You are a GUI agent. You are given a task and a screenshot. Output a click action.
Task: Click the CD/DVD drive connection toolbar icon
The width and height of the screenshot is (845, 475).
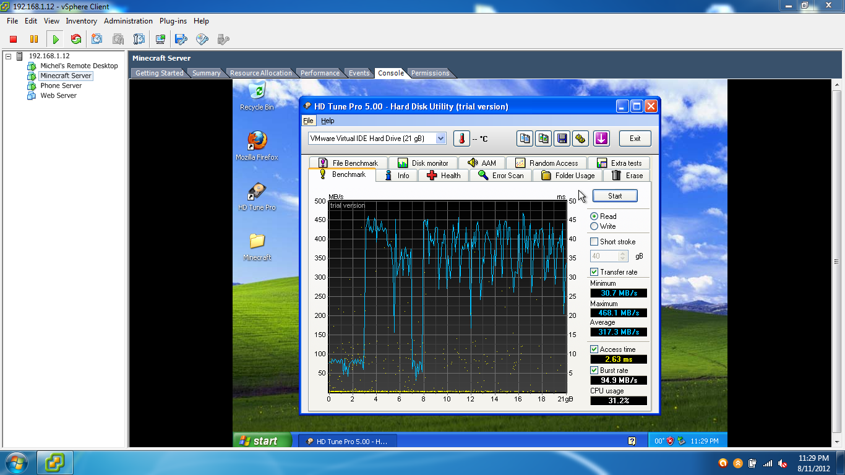pos(202,39)
